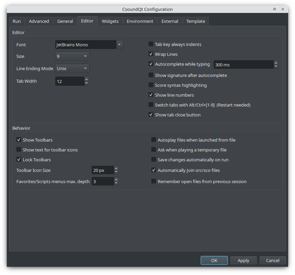Image resolution: width=295 pixels, height=275 pixels.
Task: Open the Advanced tab
Action: (39, 21)
